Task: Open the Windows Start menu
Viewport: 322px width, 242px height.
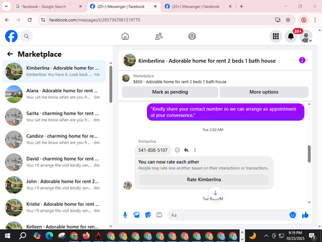Action: pyautogui.click(x=8, y=236)
